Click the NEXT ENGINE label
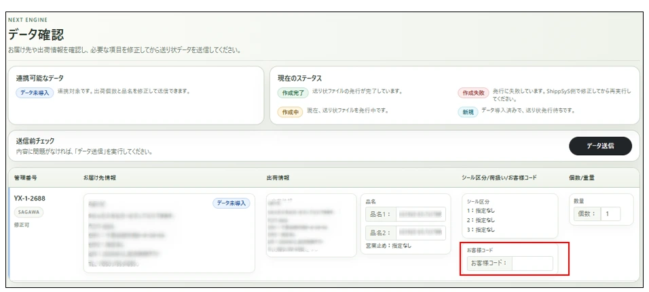 click(x=28, y=20)
